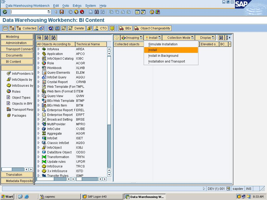Click the Print icon in the toolbar
This screenshot has width=267, height=200.
click(91, 12)
